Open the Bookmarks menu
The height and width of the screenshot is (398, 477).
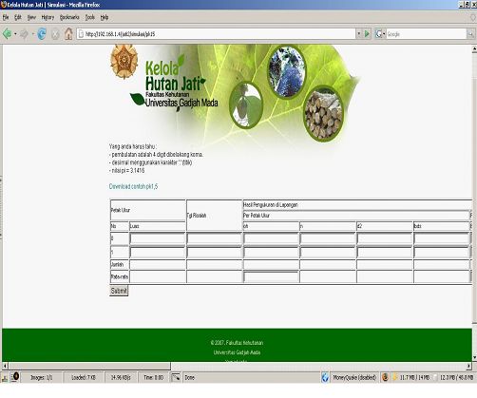pos(69,17)
